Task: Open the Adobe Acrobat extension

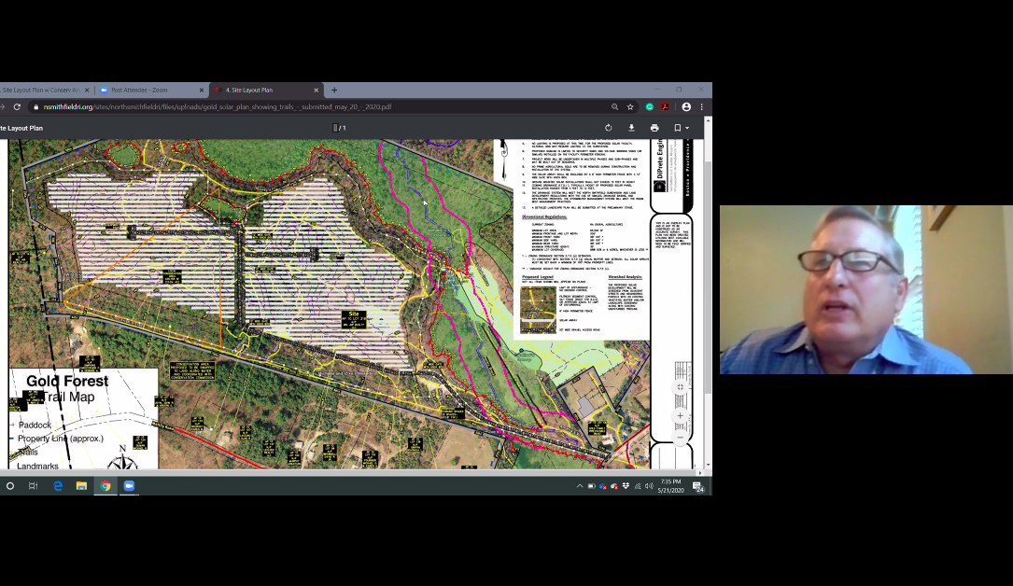Action: 665,107
